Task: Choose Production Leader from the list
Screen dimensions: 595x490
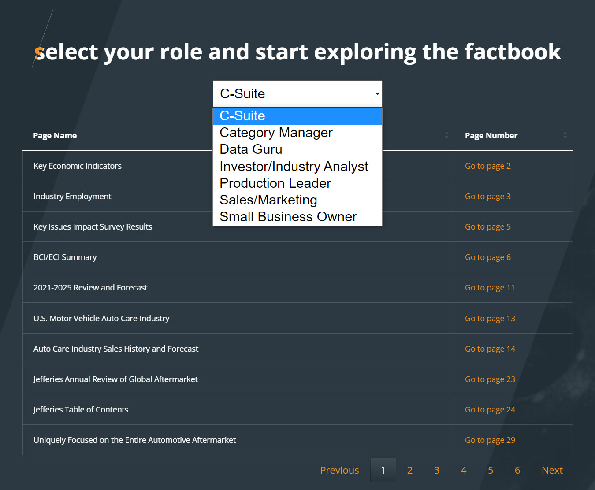Action: point(297,183)
